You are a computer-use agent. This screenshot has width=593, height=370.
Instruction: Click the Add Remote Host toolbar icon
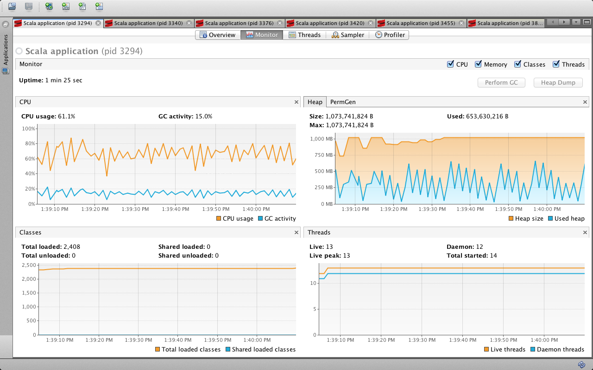pos(49,6)
